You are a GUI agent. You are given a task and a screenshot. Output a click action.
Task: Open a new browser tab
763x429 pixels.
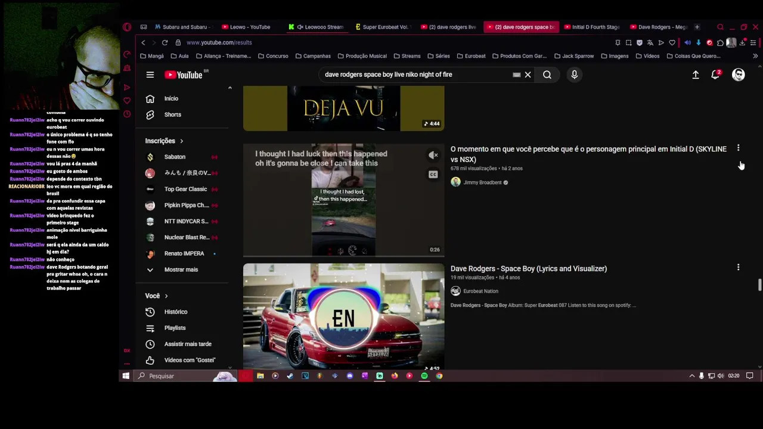[697, 27]
